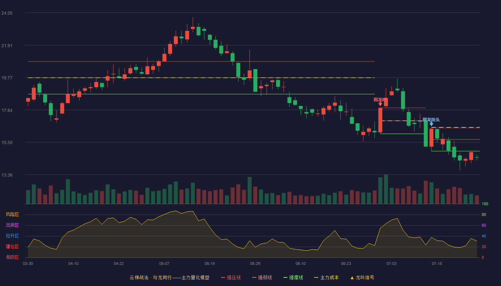Click the magenta 60 indicator axis label
501x286 pixels.
[483, 226]
